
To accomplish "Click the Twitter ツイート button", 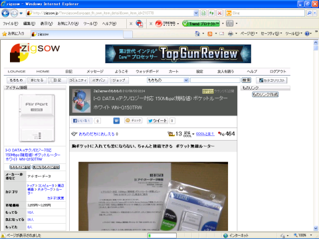I will pos(158,121).
